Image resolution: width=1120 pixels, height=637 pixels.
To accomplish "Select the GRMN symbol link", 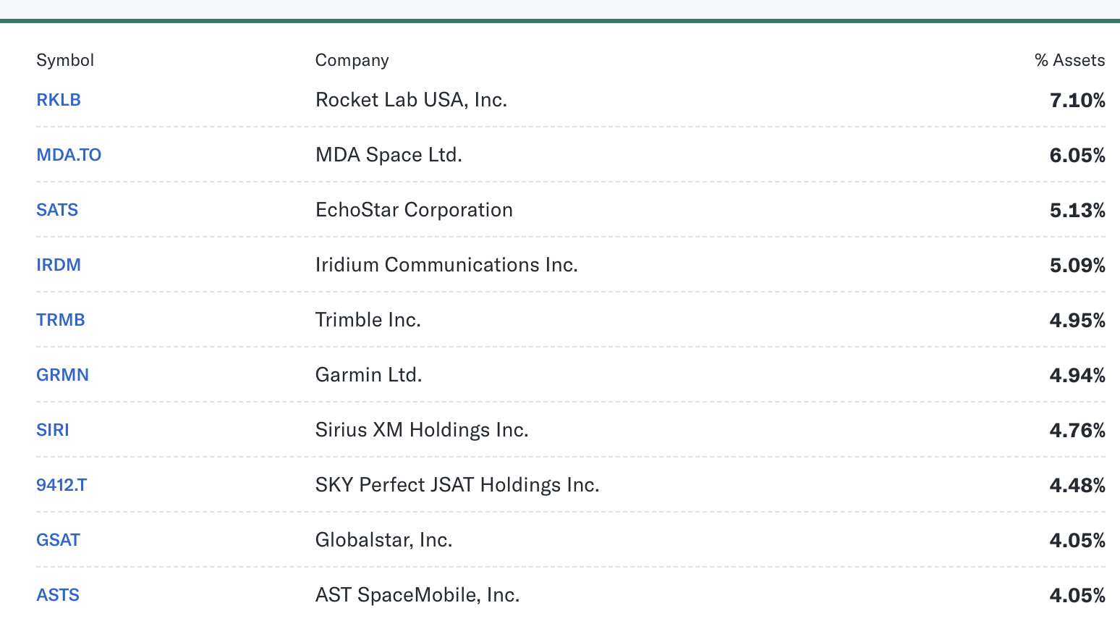I will (x=63, y=375).
